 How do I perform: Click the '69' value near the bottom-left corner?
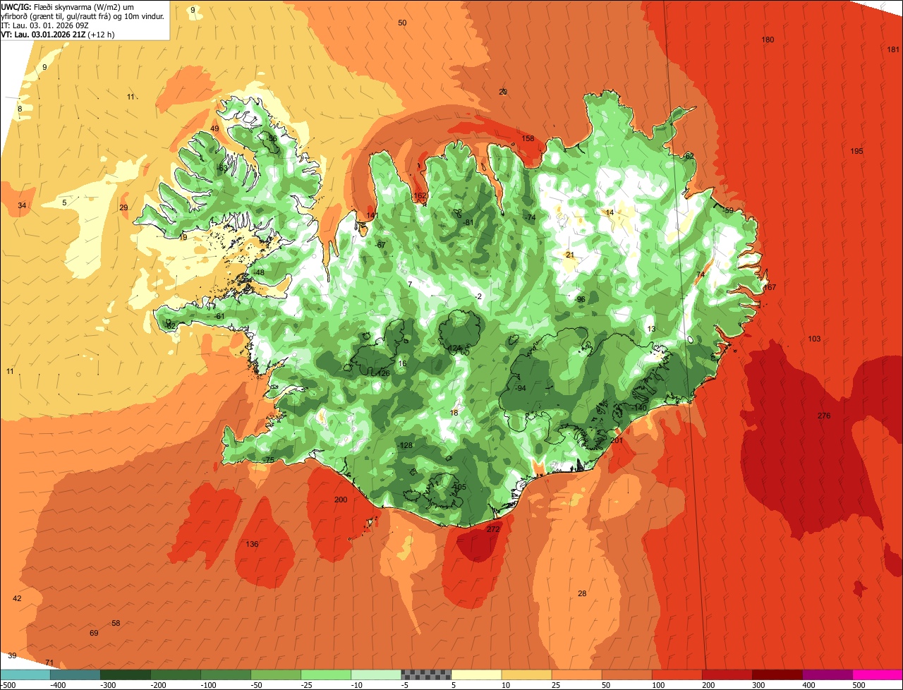coord(94,633)
